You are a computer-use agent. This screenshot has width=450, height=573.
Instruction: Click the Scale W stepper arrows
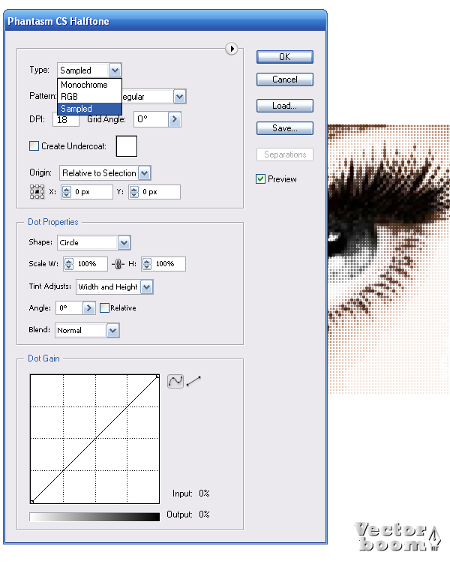(69, 264)
